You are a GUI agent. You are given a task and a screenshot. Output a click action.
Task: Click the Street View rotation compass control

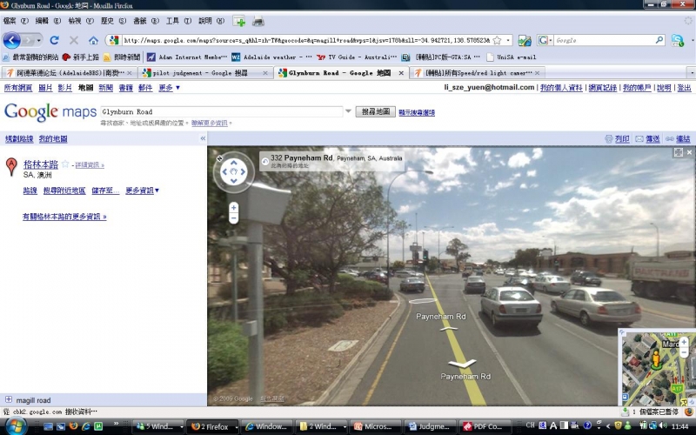click(233, 171)
